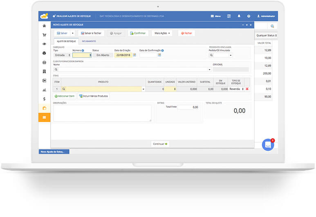This screenshot has height=217, width=316.
Task: Click the Adicionar Item button
Action: pos(65,96)
